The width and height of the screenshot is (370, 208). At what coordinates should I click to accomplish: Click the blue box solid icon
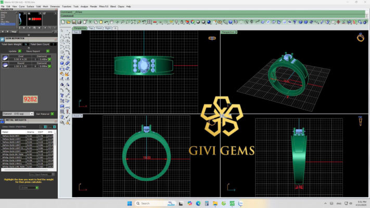point(300,22)
